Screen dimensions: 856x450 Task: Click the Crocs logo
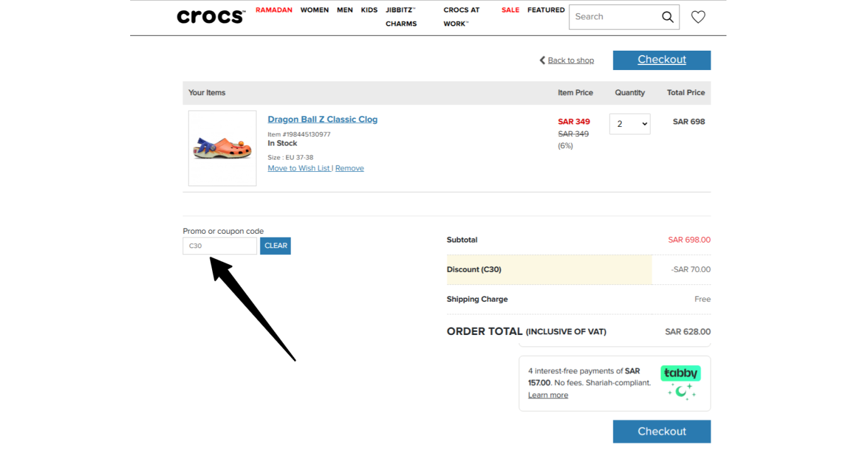pos(211,17)
